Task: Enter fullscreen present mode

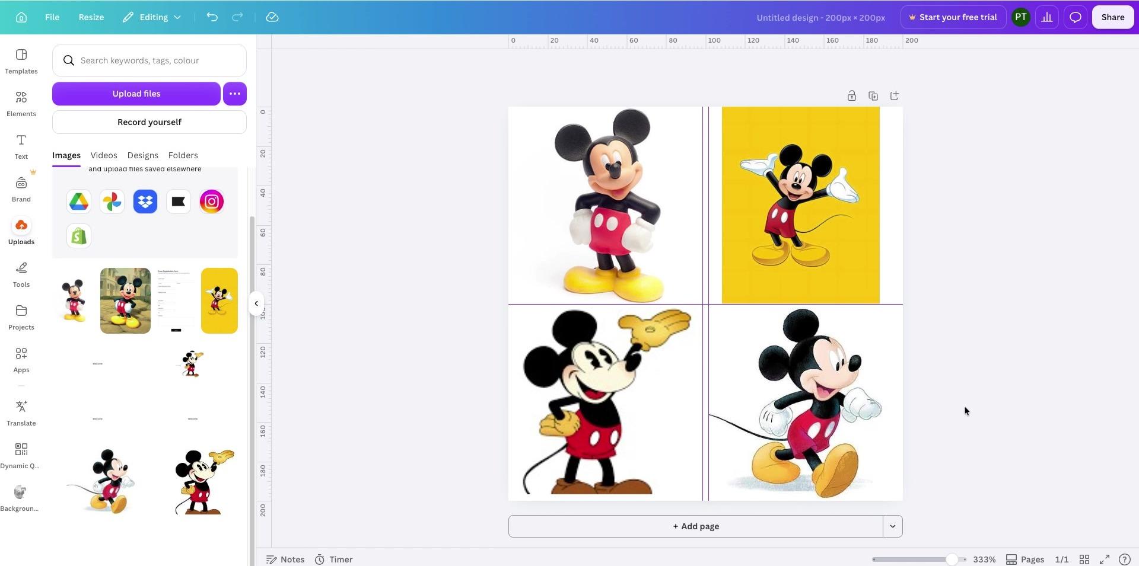Action: 1105,559
